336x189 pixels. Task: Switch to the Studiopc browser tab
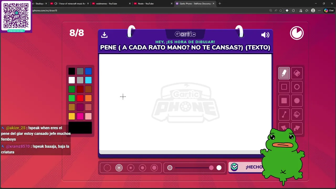tap(38, 4)
